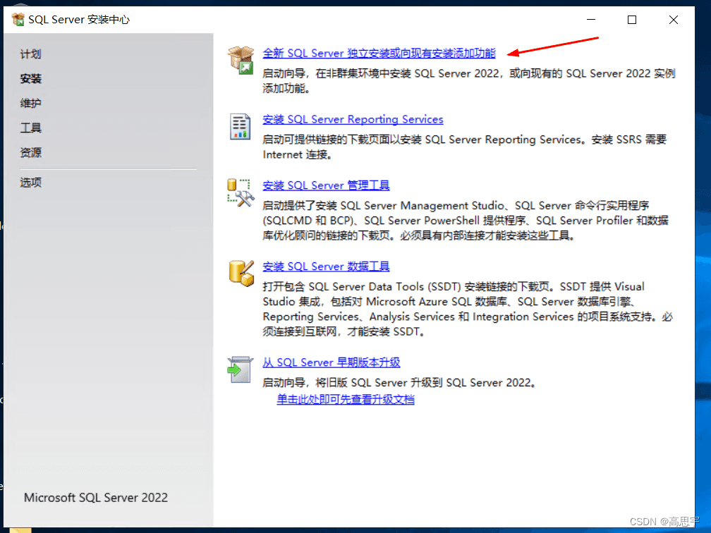Go to the 资源 section
The width and height of the screenshot is (711, 533).
click(31, 152)
